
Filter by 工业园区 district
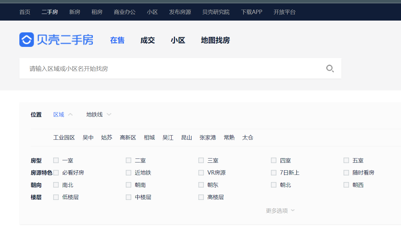[x=64, y=138]
